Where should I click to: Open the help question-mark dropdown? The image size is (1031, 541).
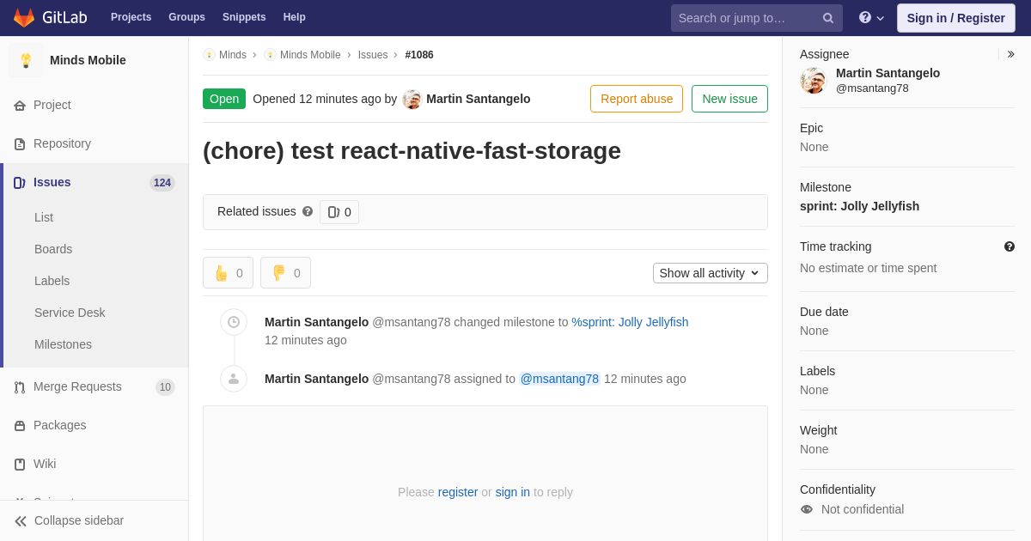click(871, 18)
